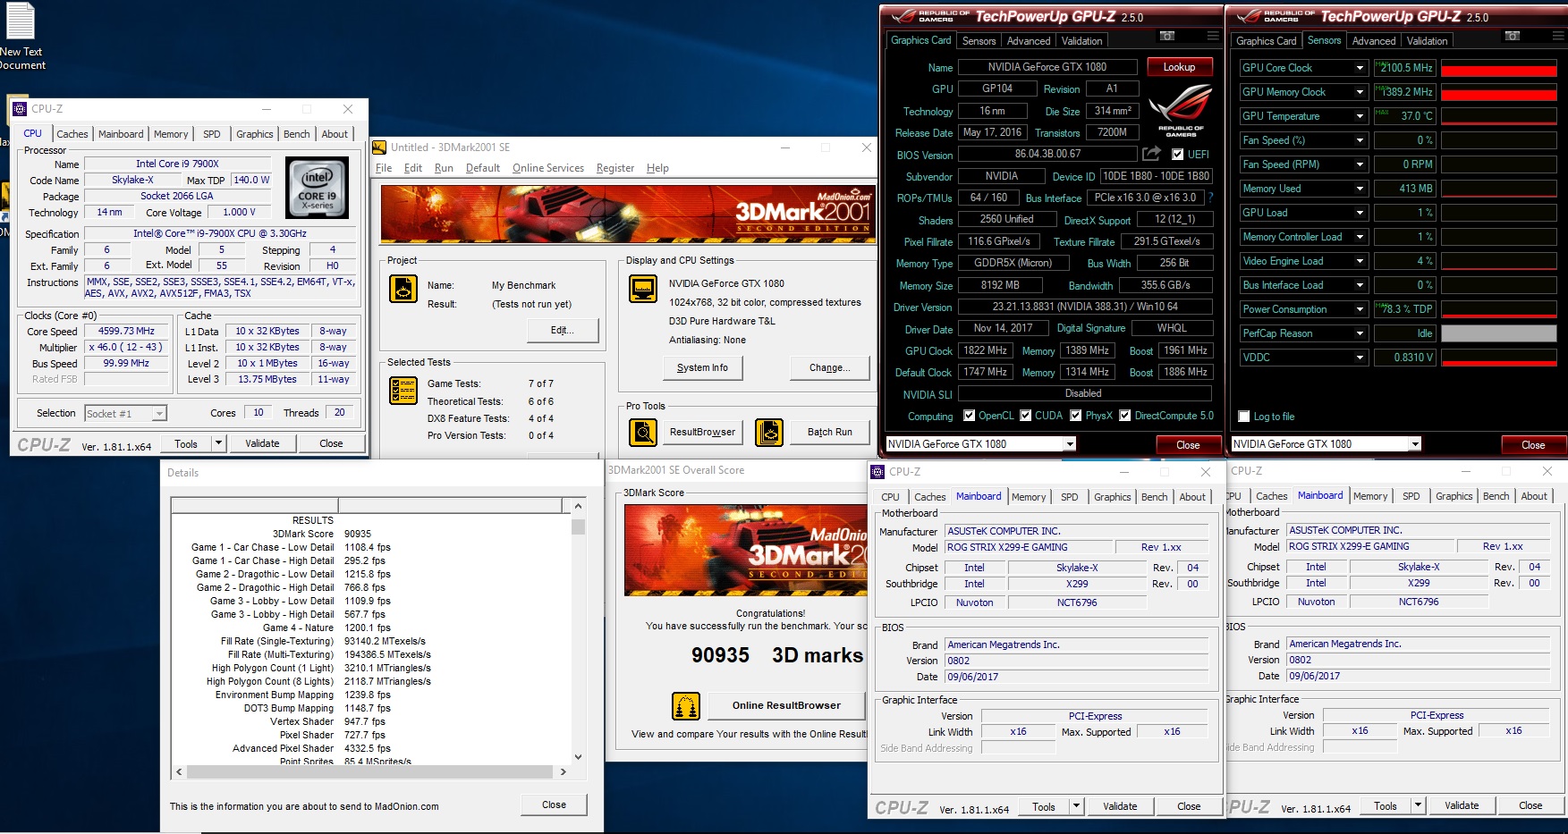
Task: Open the File menu in 3DMark2001
Action: 384,168
